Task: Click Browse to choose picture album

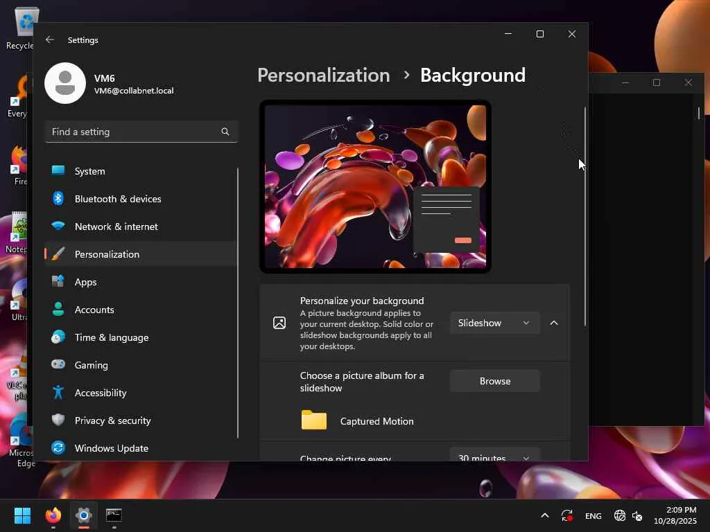Action: coord(494,381)
